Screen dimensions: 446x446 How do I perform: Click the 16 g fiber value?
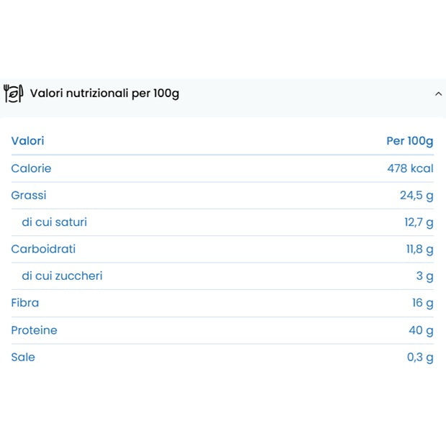[422, 303]
